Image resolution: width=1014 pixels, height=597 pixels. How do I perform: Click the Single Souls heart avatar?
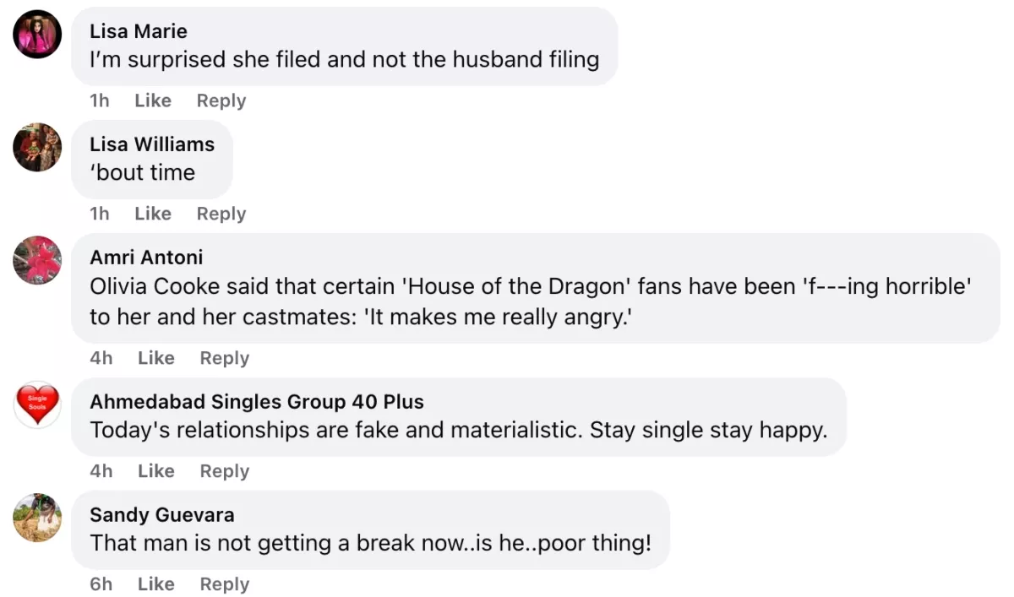click(38, 404)
